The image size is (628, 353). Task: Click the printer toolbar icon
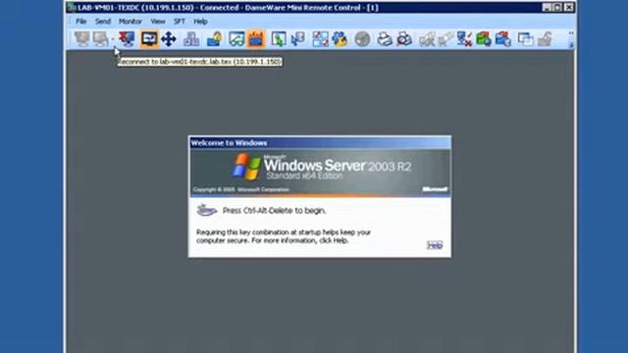click(x=385, y=39)
